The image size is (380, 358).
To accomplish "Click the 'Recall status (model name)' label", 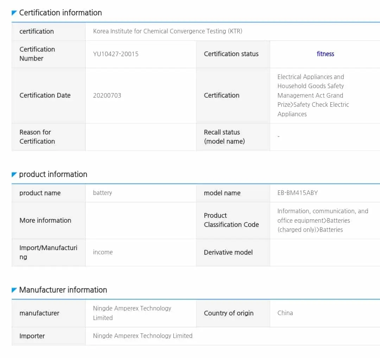I will click(x=224, y=137).
